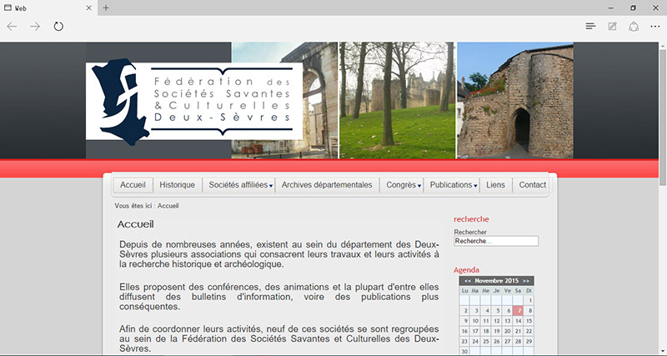Go to next month in Agenda calendar
The width and height of the screenshot is (667, 356).
pos(527,281)
